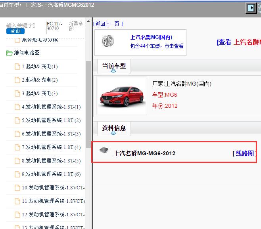Collapse the 维修电路图 folder

tap(27, 53)
